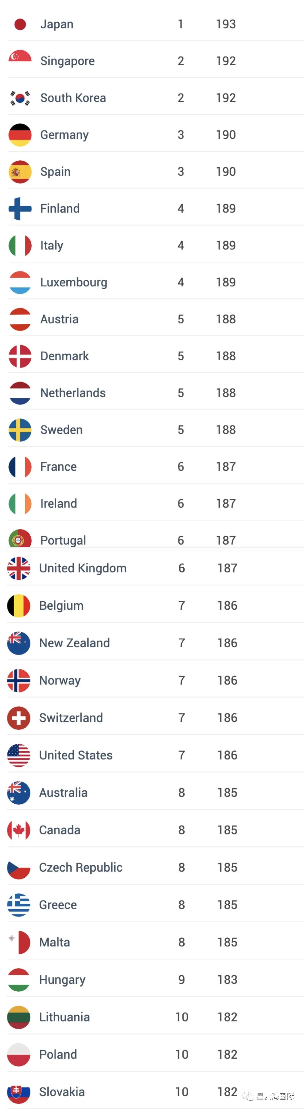The width and height of the screenshot is (304, 1110).
Task: Click the Japan flag icon
Action: (x=20, y=24)
